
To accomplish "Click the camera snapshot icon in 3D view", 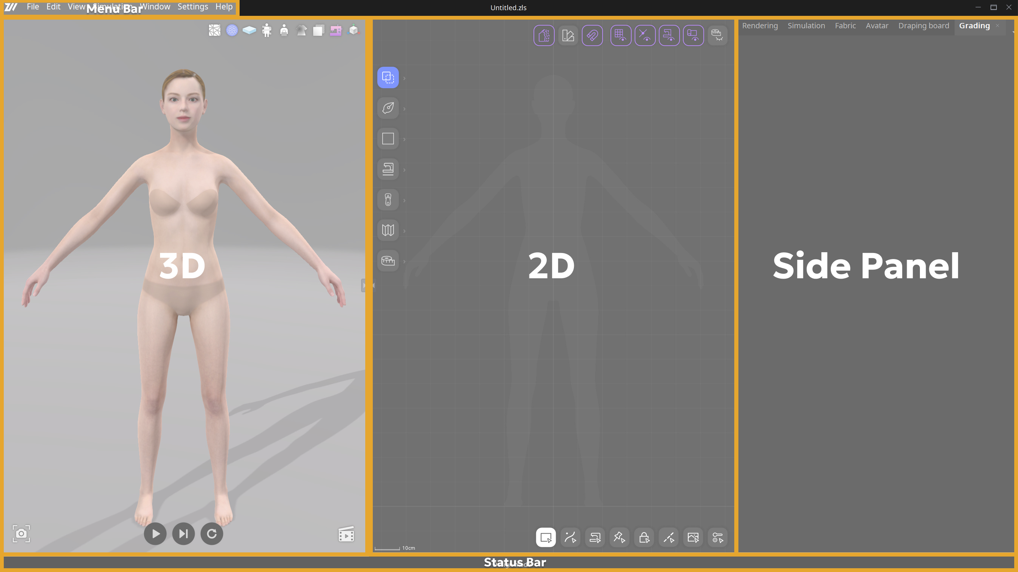I will click(22, 533).
